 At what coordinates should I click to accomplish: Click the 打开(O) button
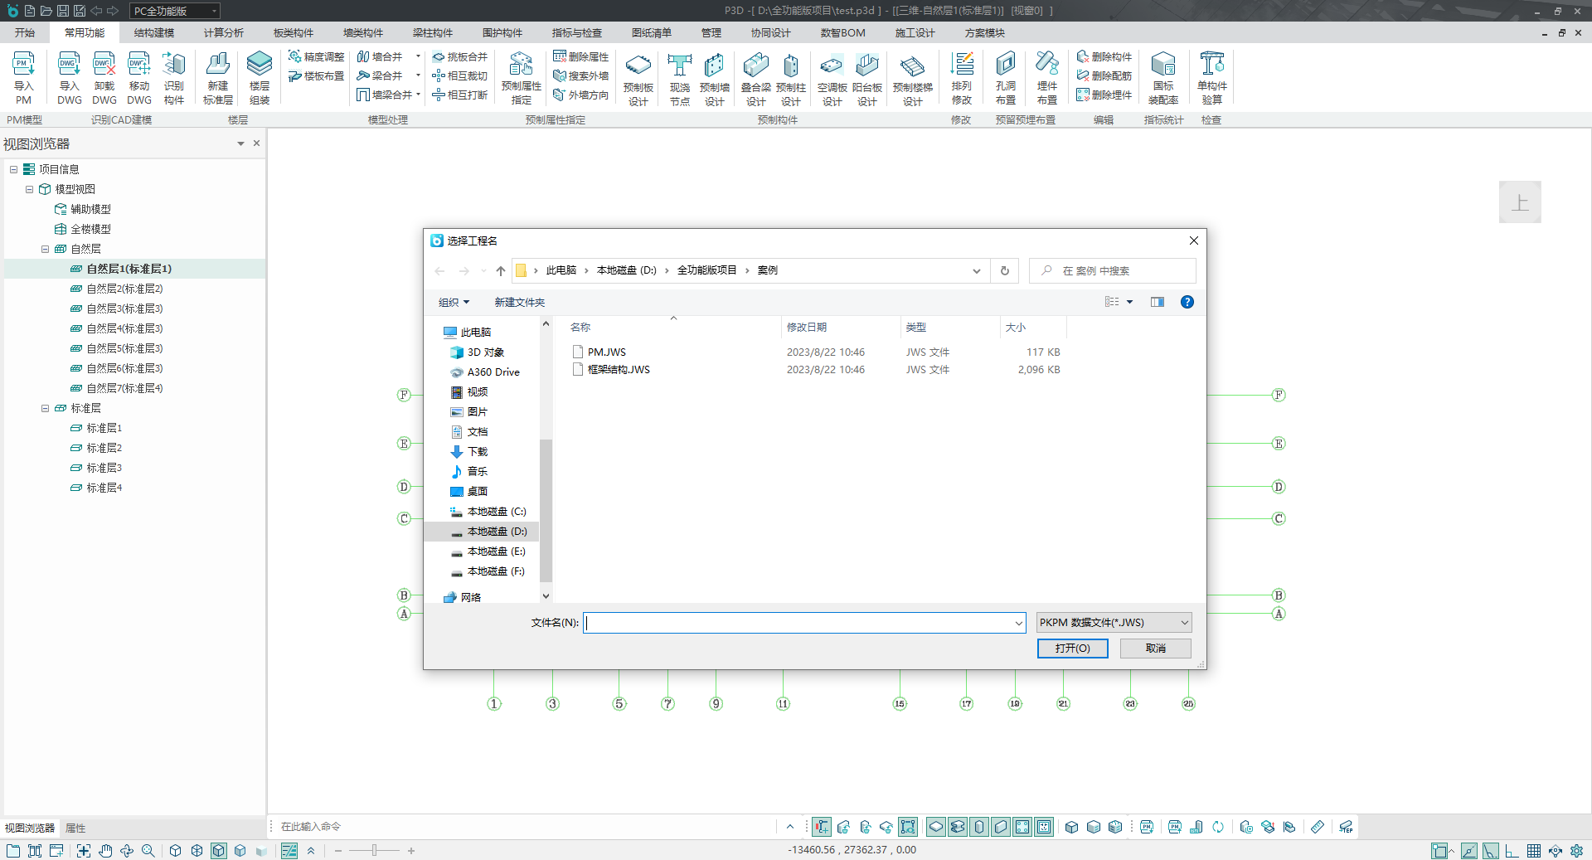1072,648
